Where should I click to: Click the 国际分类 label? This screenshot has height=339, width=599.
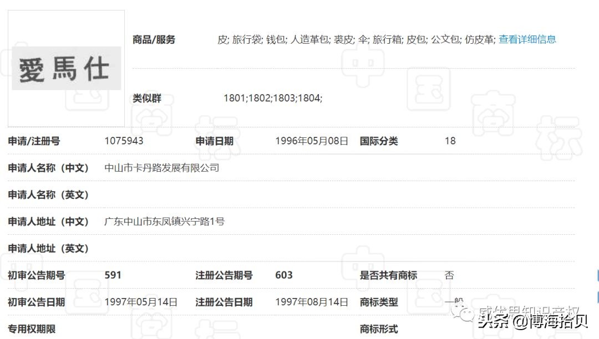tap(379, 141)
